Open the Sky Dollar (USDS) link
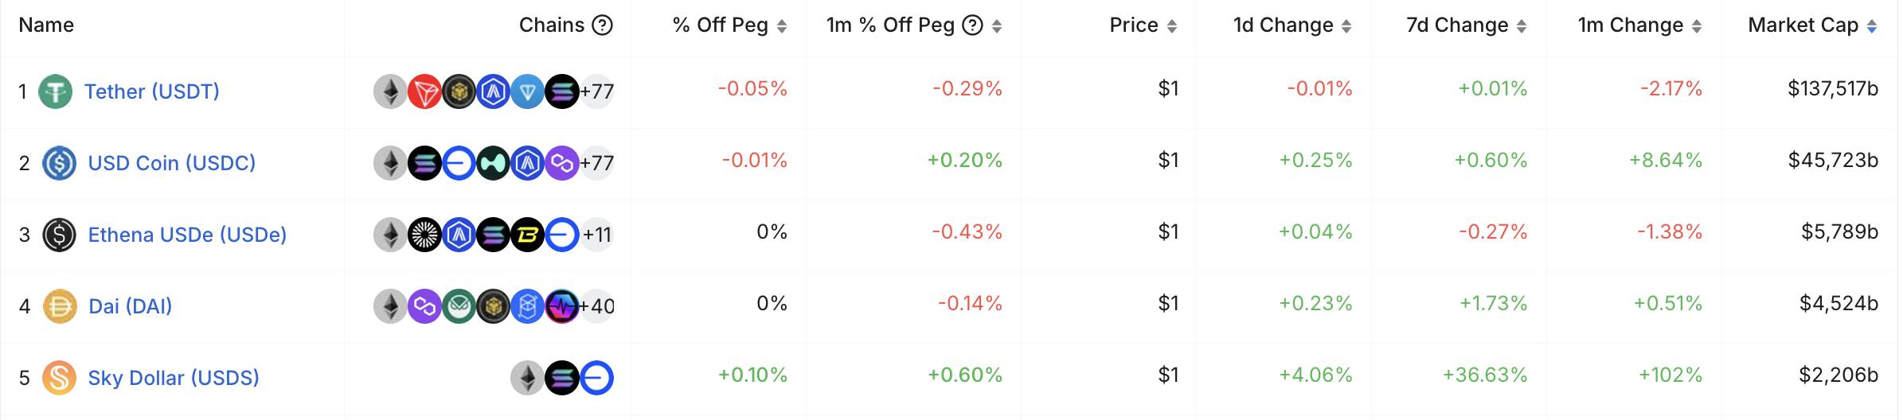Image resolution: width=1903 pixels, height=420 pixels. (174, 378)
